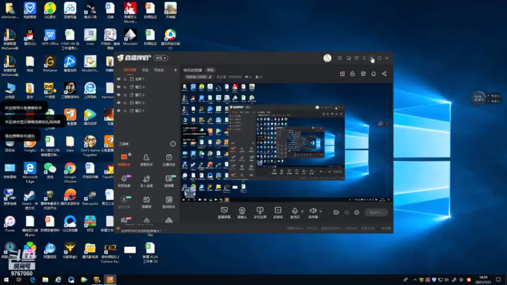
Task: Toggle the lock of 窗口 1 source
Action: [125, 110]
